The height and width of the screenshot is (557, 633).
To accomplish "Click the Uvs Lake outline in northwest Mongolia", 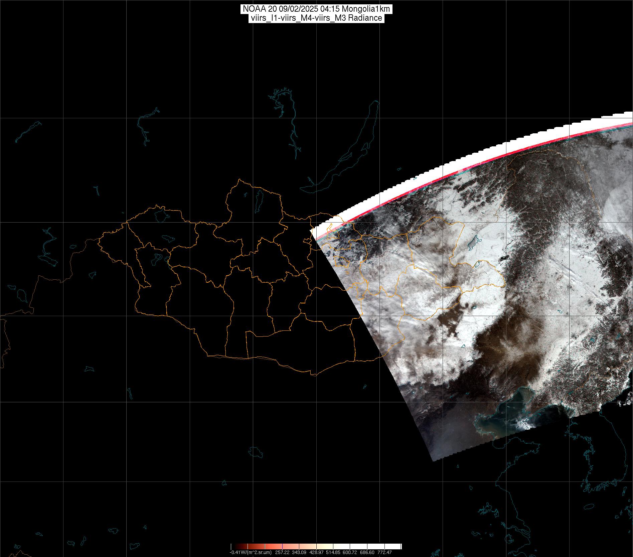I will (x=161, y=215).
